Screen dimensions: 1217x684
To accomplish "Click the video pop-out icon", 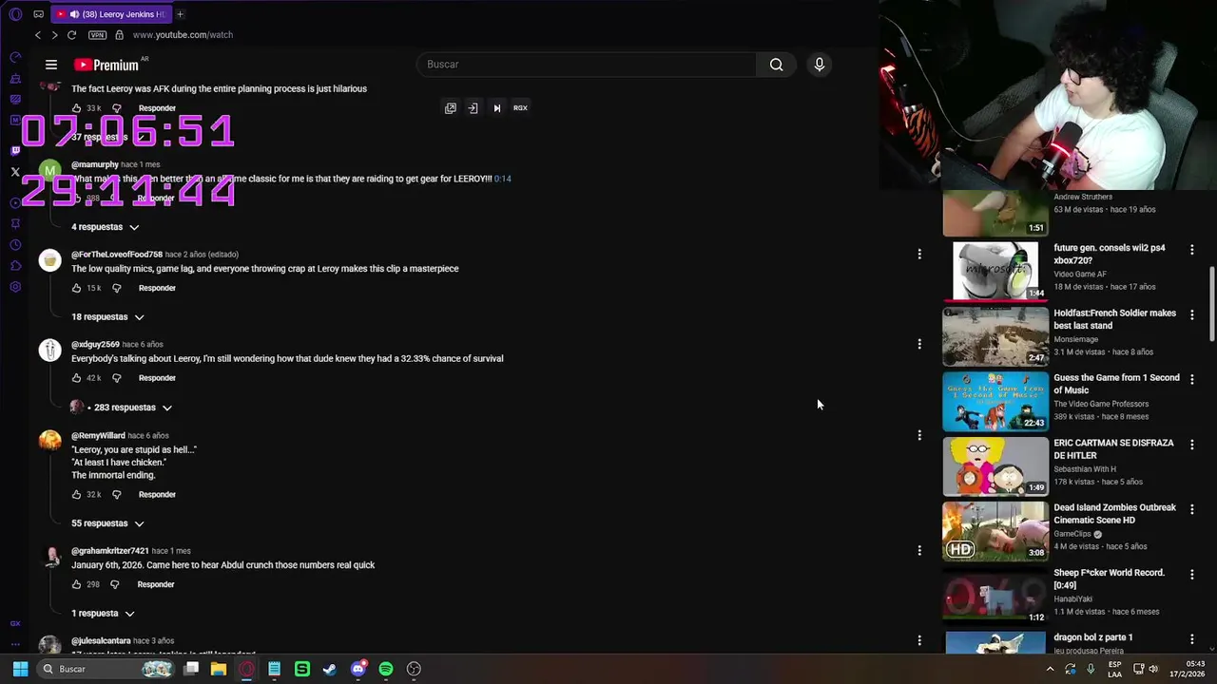I will (451, 108).
